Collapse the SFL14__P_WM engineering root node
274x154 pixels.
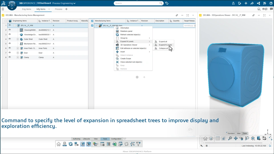coord(15,25)
